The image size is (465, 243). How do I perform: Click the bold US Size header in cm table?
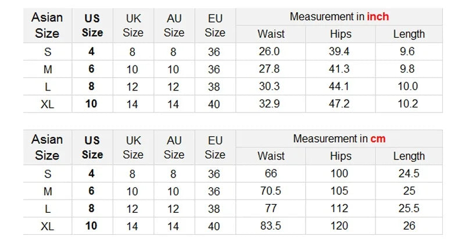[x=92, y=147]
